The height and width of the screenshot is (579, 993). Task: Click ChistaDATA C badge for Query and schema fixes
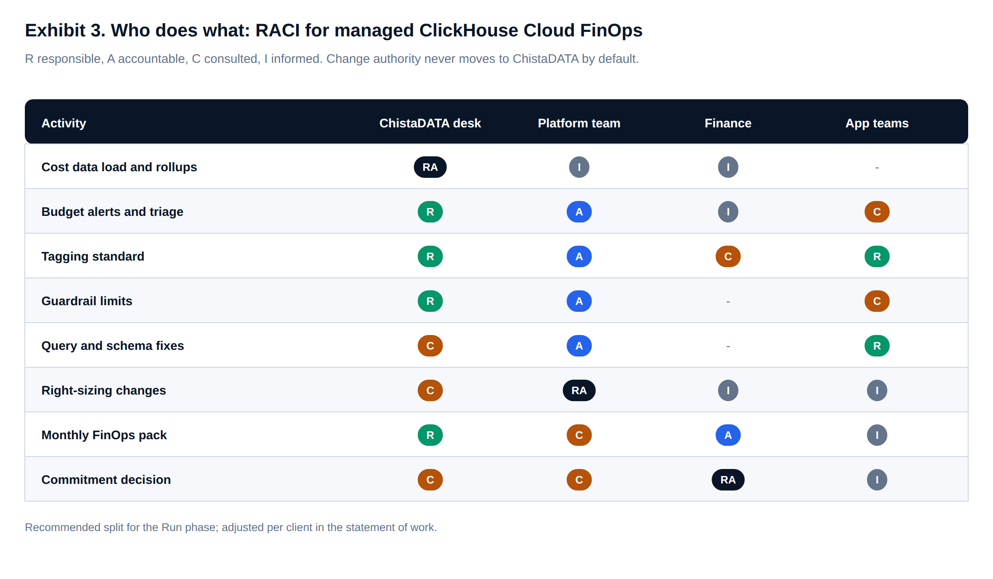(430, 346)
